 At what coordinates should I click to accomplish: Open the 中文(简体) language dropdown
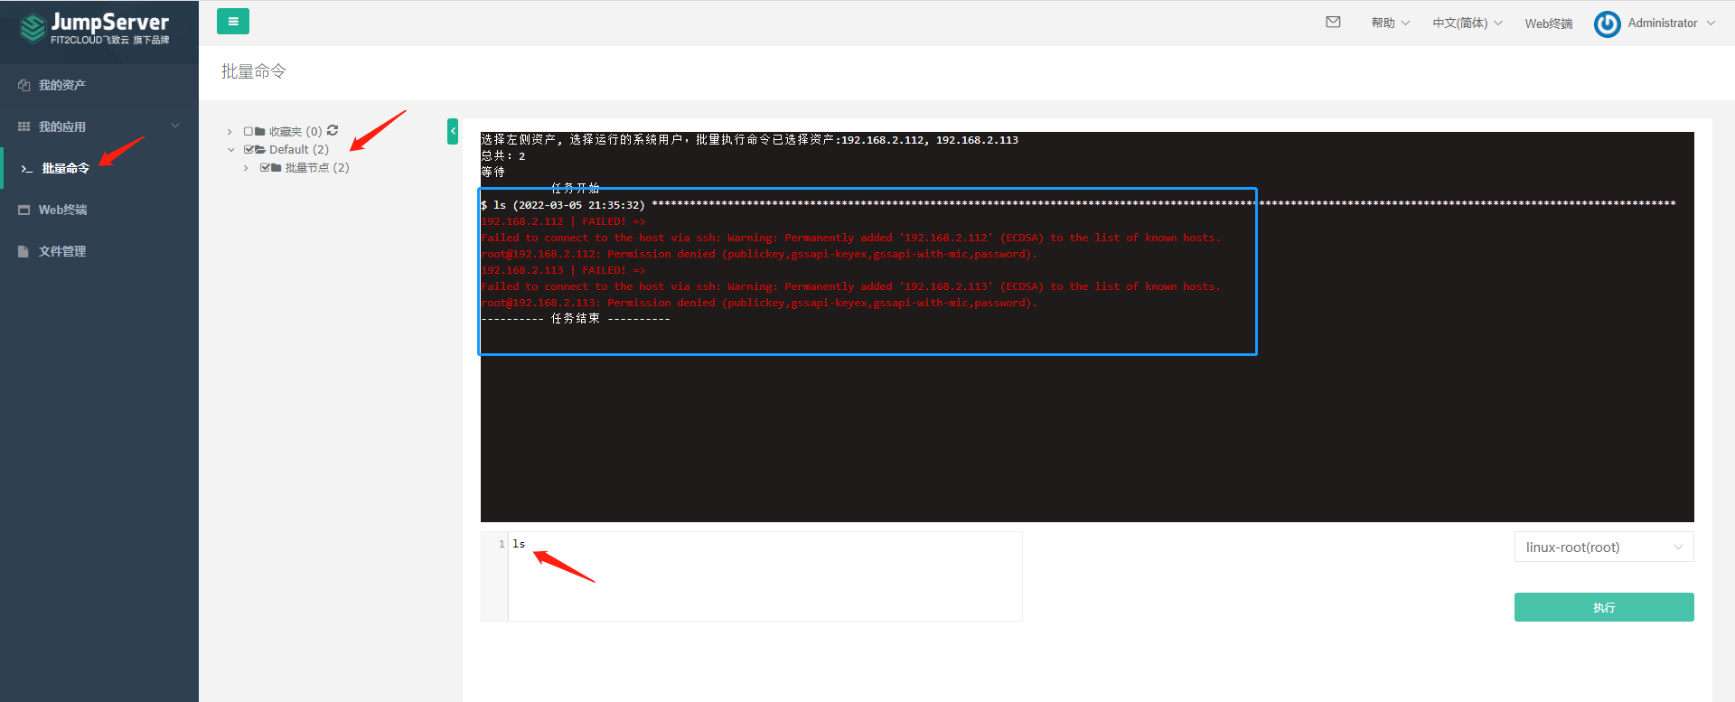tap(1468, 23)
